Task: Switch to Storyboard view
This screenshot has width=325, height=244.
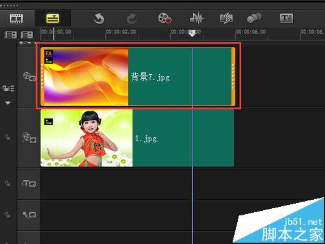Action: pos(16,18)
